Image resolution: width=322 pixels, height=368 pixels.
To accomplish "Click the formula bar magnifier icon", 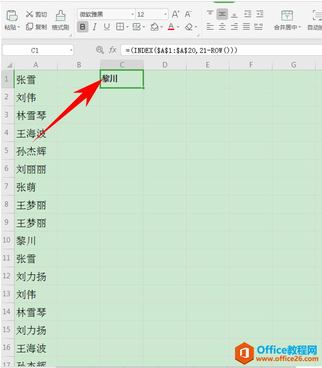I will coord(100,50).
